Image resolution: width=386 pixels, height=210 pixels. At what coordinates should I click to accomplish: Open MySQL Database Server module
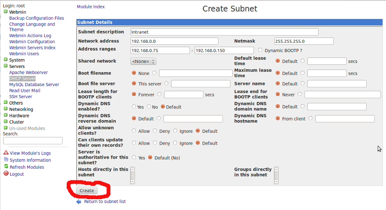click(x=34, y=85)
